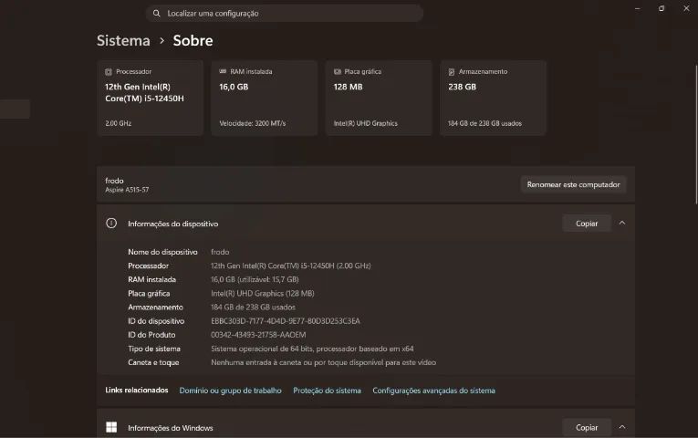
Task: Click the Tipo de sistema value
Action: (312, 349)
